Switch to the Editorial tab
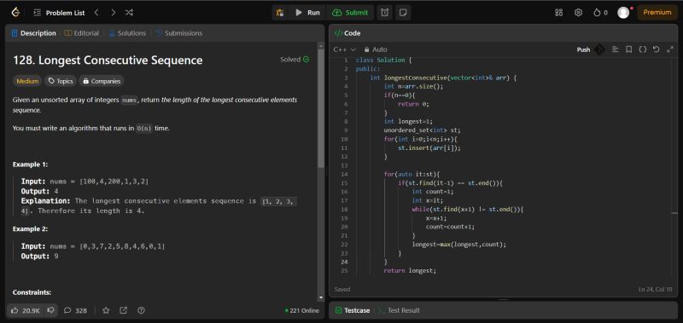 81,33
